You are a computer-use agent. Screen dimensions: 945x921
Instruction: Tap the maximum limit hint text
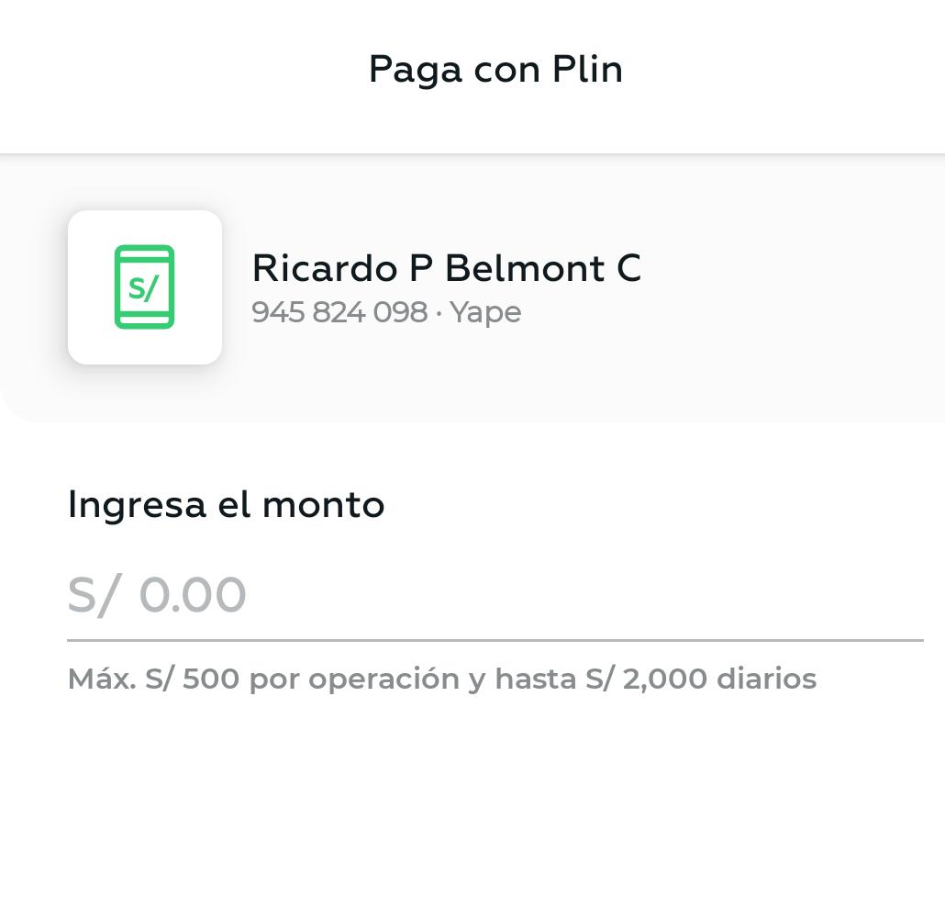[x=441, y=679]
